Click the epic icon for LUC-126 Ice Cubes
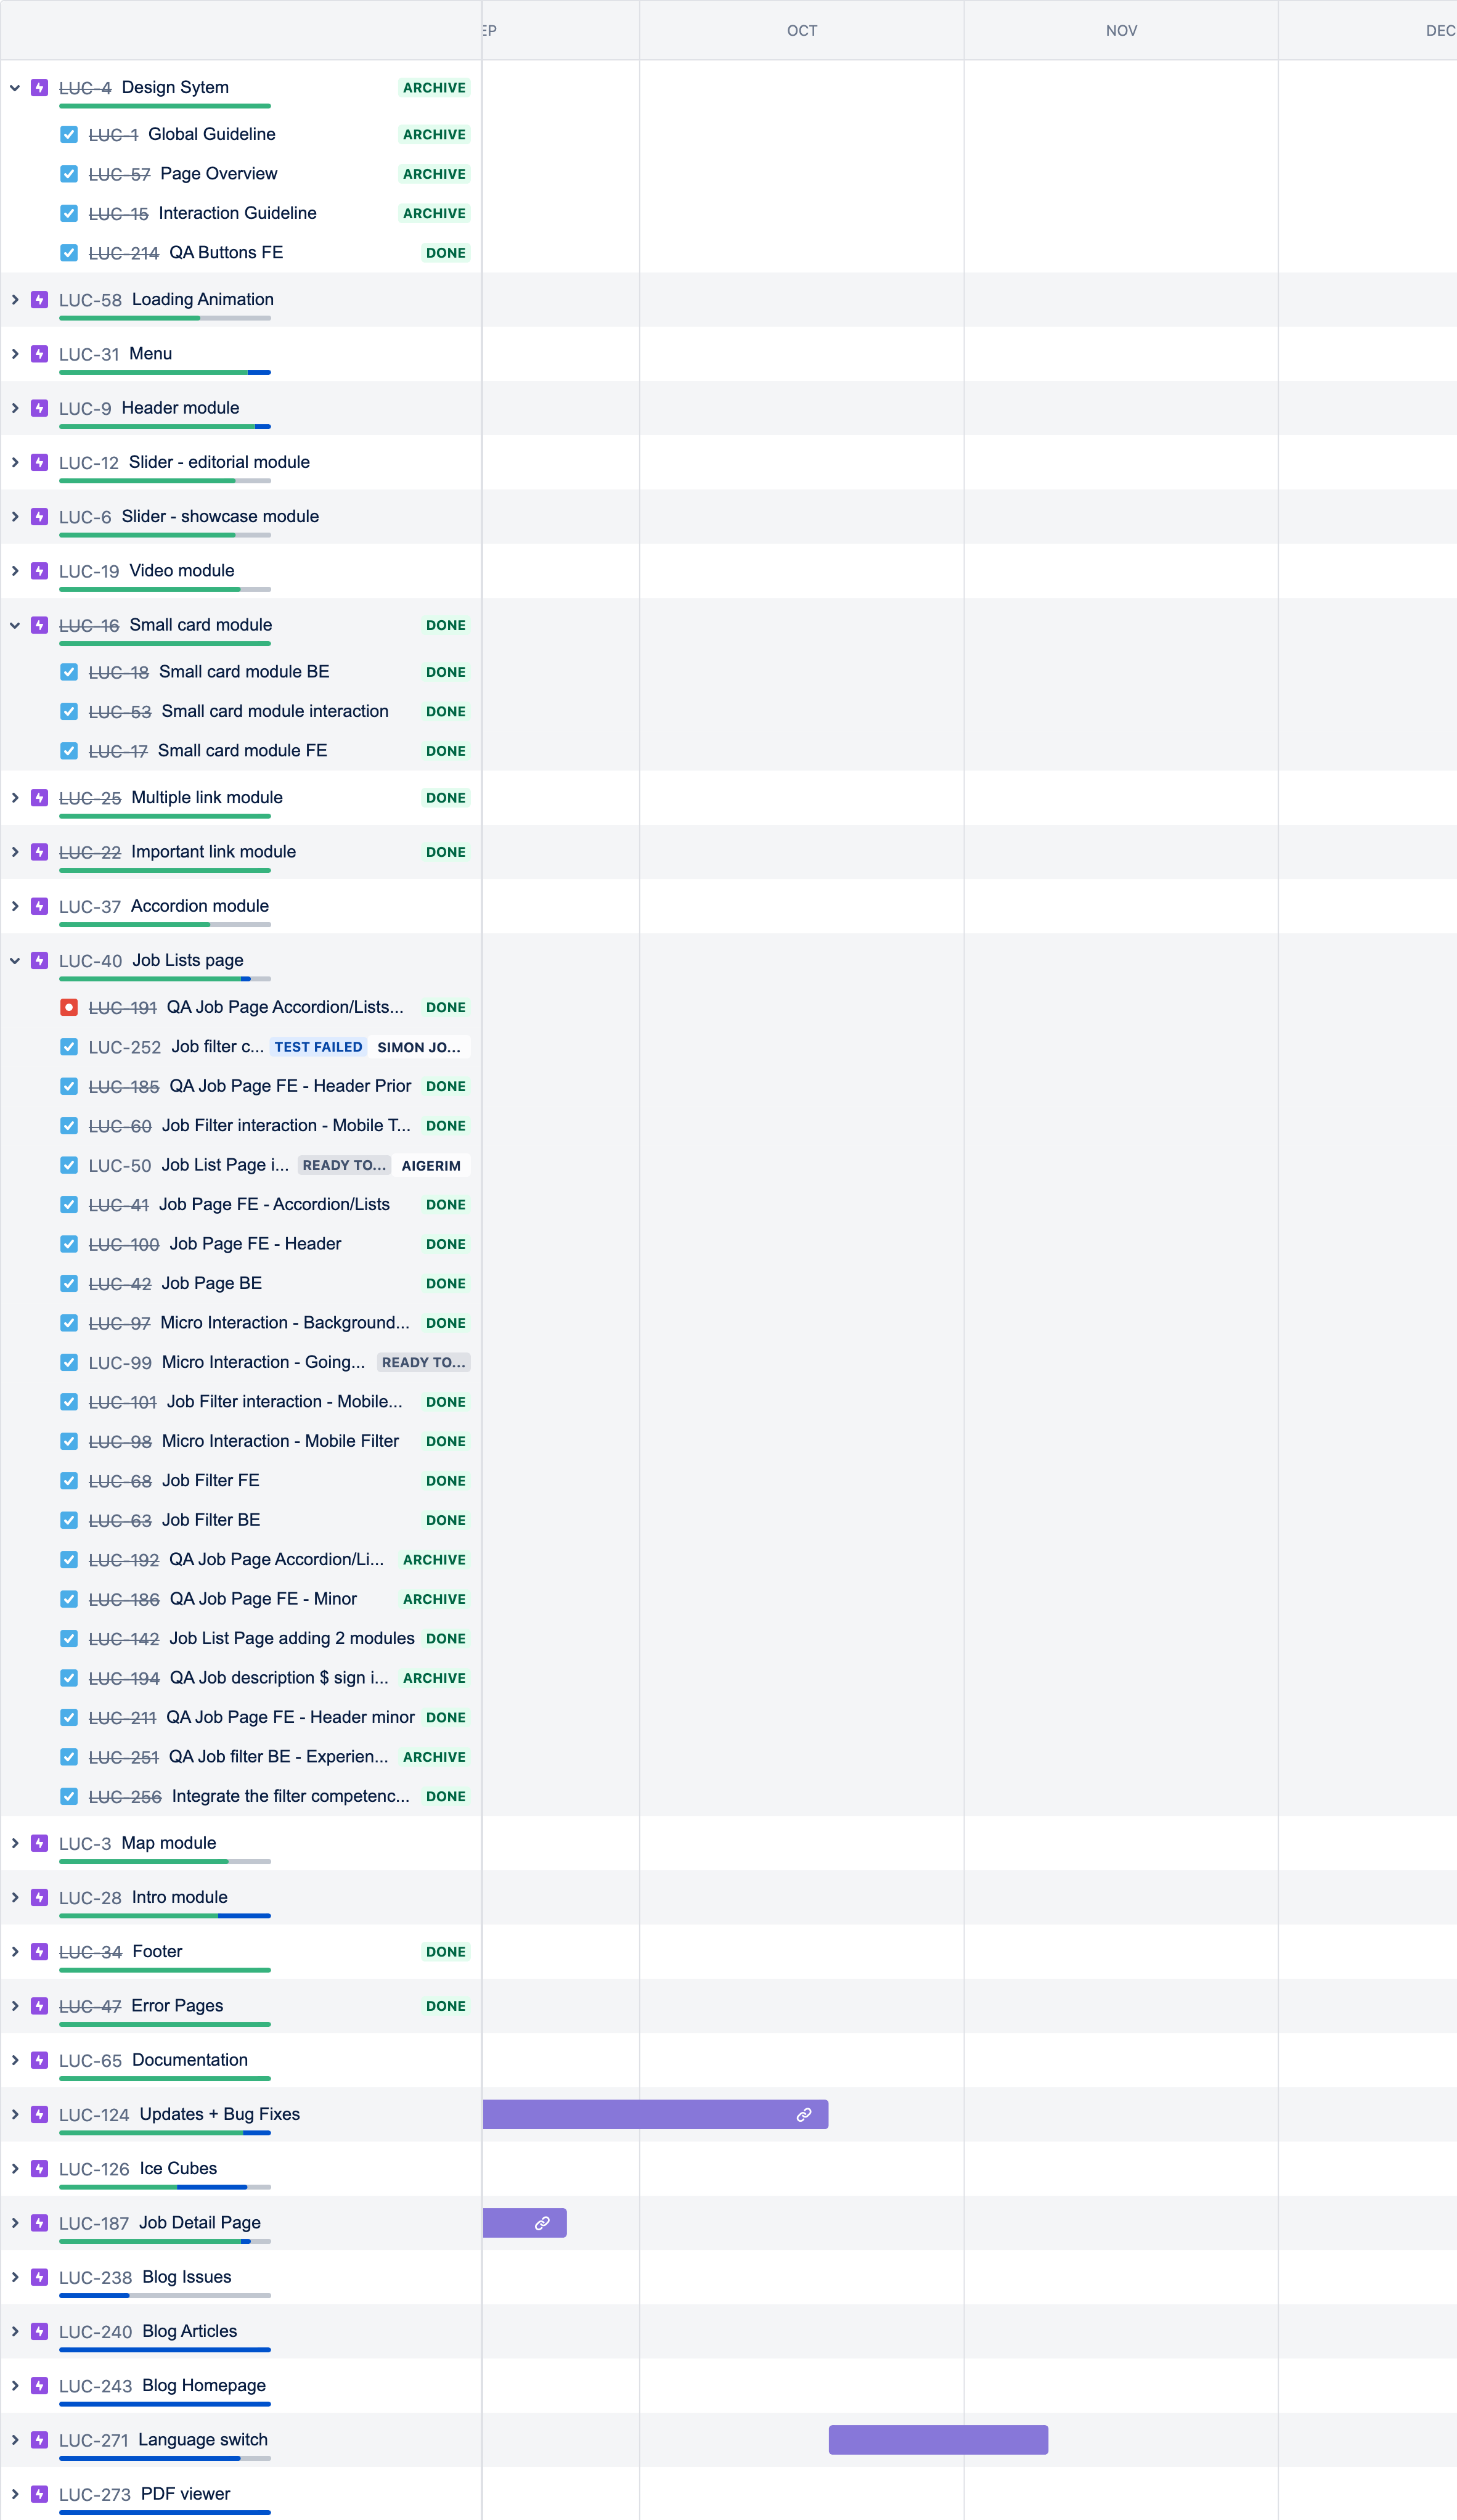 40,2169
